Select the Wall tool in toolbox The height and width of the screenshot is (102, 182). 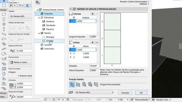(x=4, y=14)
